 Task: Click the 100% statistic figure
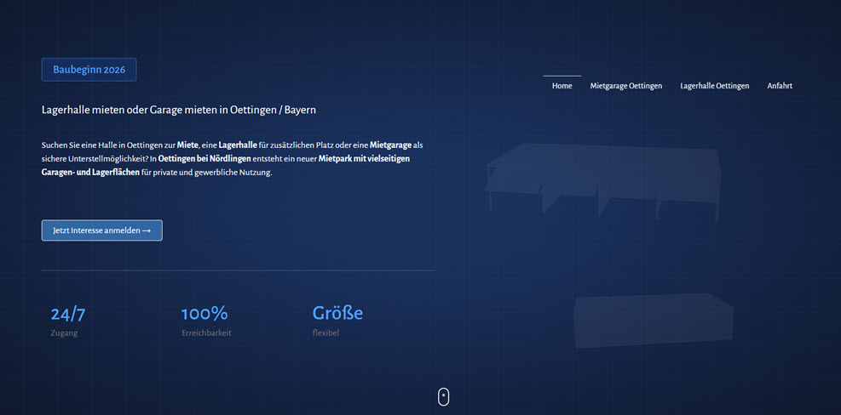pos(204,314)
